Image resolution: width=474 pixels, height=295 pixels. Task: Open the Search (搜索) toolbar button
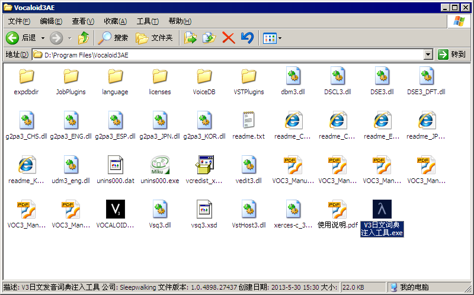click(113, 38)
